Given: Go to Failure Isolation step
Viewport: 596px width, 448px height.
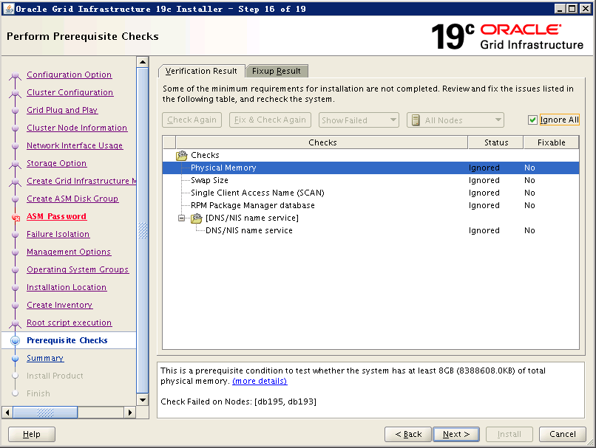Looking at the screenshot, I should [x=58, y=234].
